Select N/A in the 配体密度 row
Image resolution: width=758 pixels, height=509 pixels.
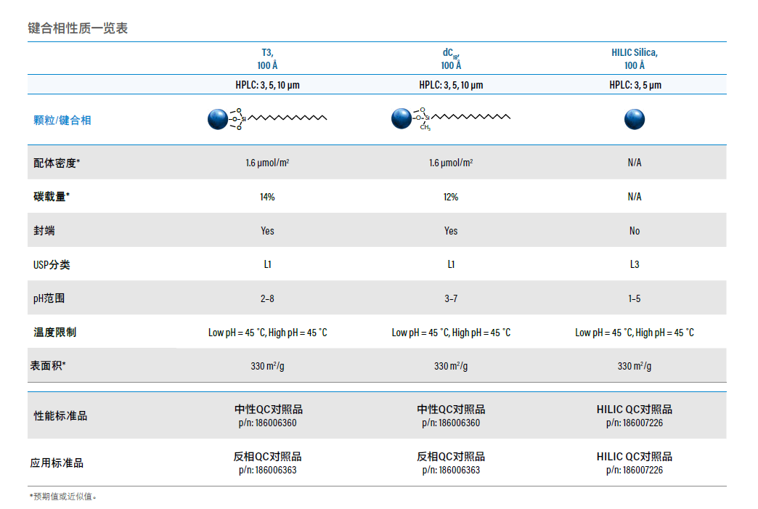635,163
